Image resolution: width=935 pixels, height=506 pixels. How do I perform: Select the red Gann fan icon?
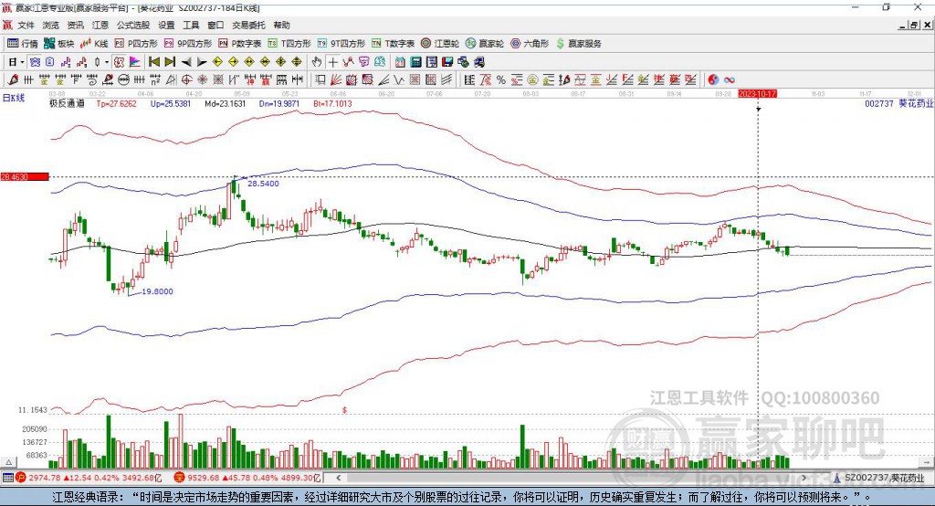click(x=336, y=79)
